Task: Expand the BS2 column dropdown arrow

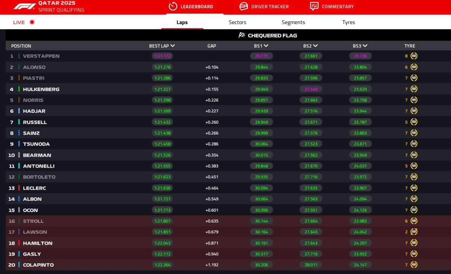Action: pos(315,46)
